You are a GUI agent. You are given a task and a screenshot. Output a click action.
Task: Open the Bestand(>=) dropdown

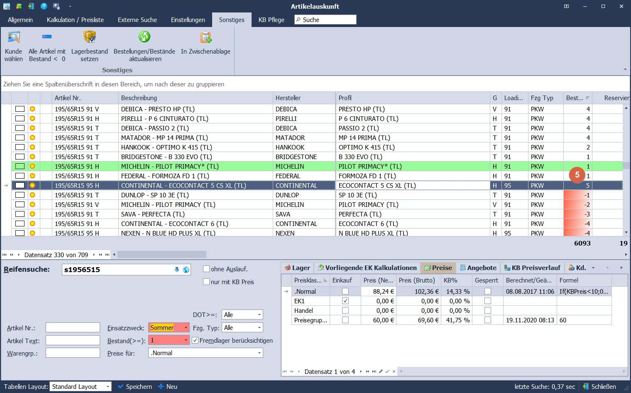(186, 340)
